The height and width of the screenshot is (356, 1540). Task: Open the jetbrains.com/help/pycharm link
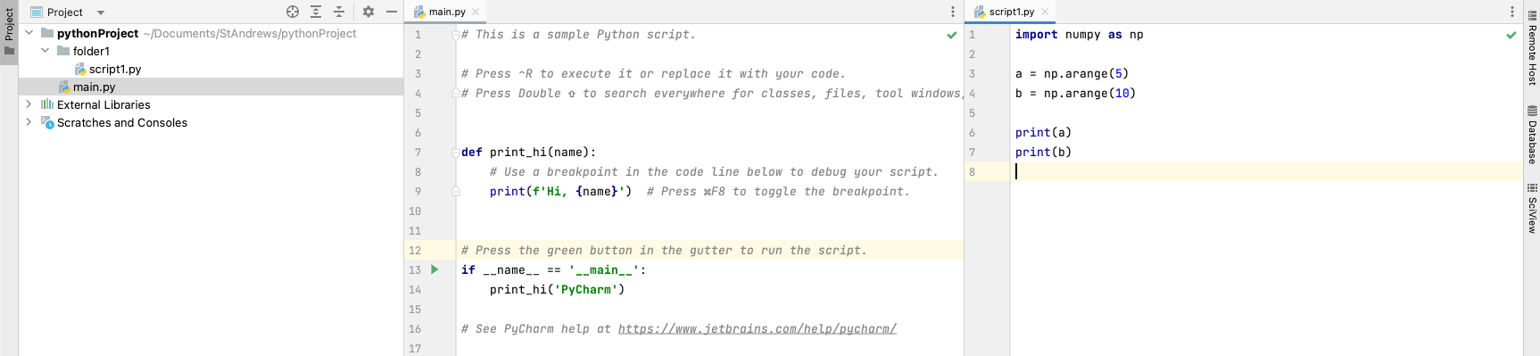758,329
